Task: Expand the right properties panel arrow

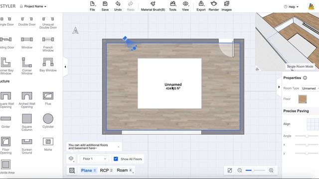Action: point(279,87)
